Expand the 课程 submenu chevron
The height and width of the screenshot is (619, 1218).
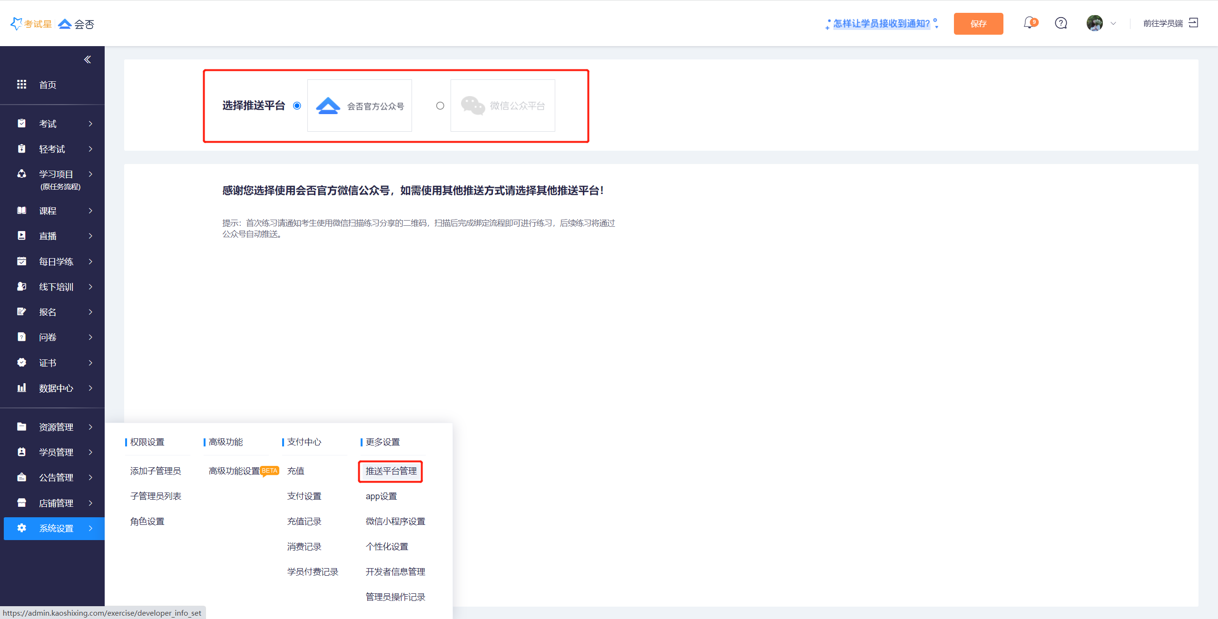coord(90,211)
